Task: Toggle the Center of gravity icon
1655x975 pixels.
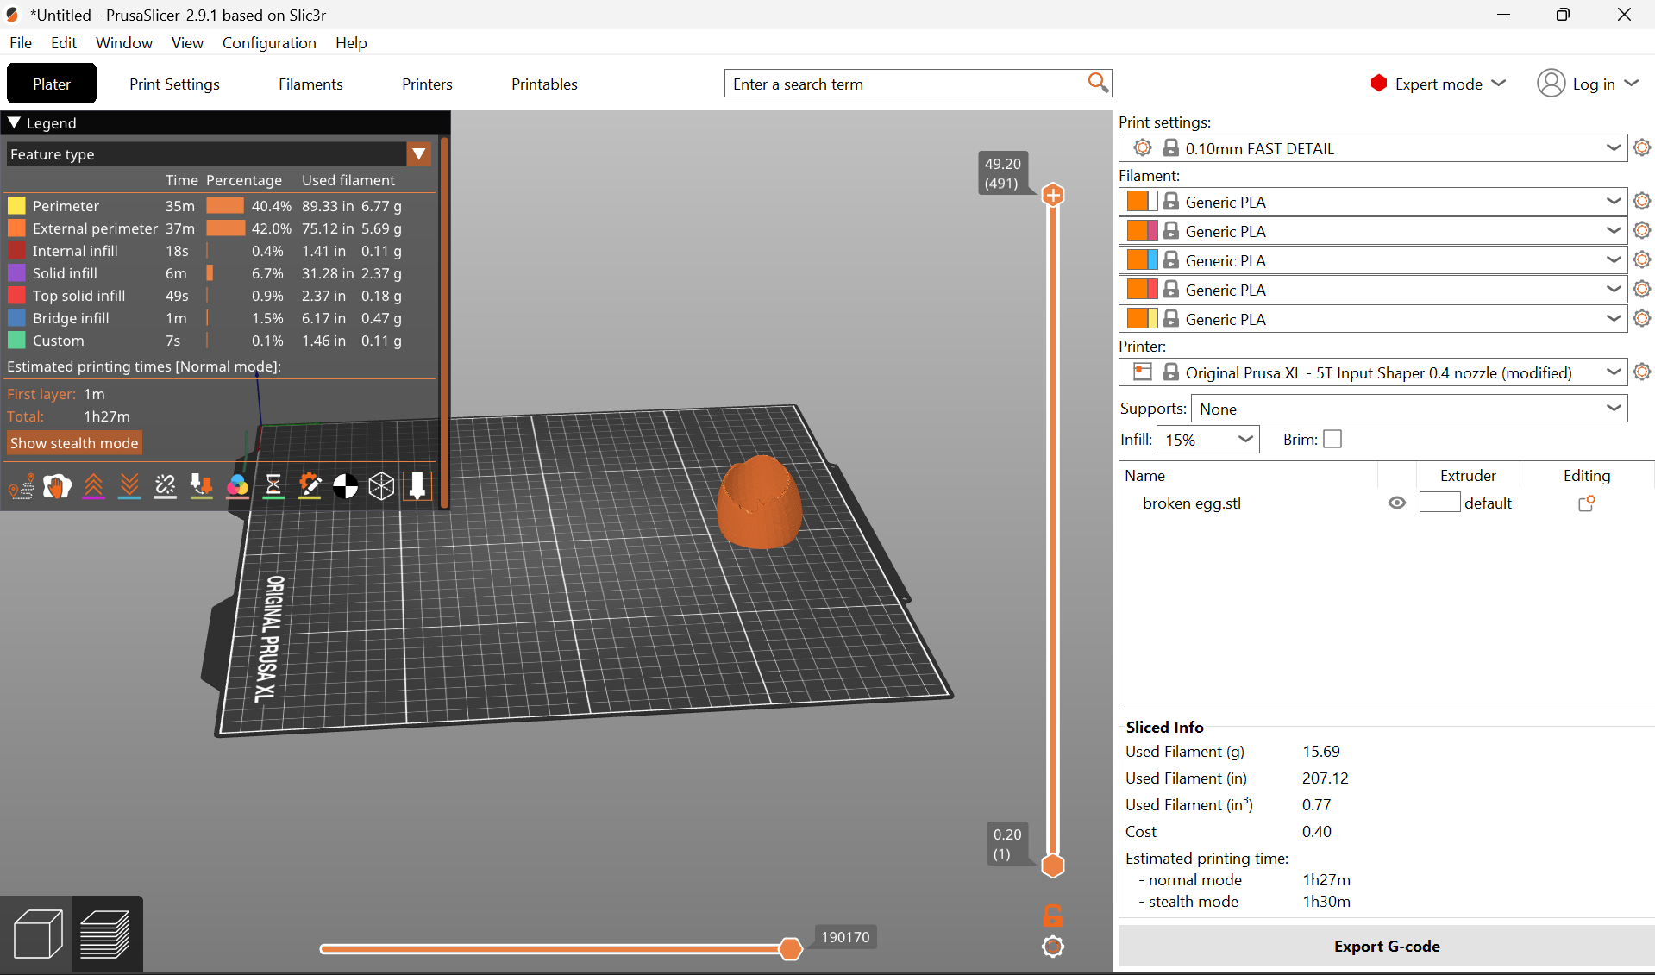Action: pos(345,487)
